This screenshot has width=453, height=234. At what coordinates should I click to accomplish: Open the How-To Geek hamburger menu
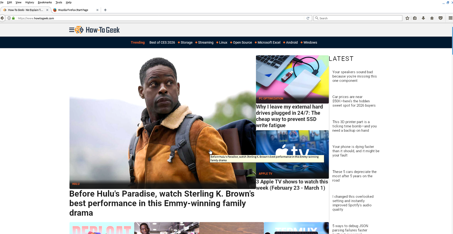tap(72, 30)
